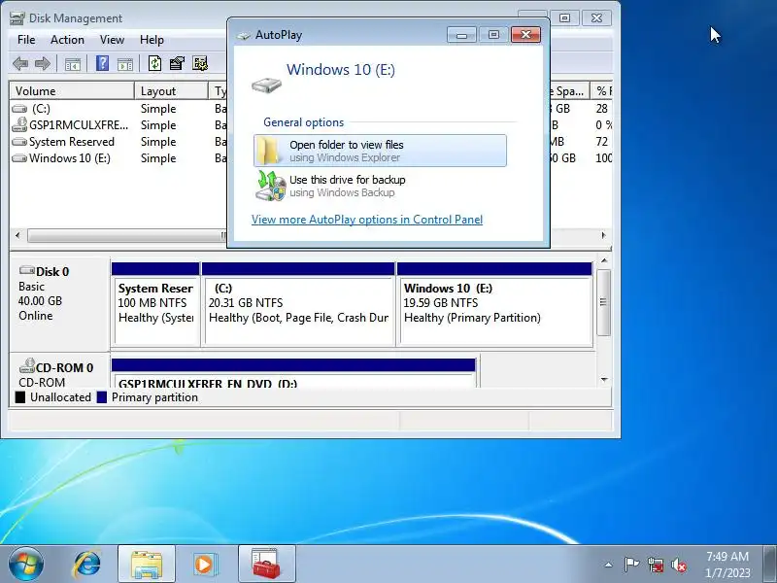Viewport: 777px width, 583px height.
Task: Click the volume list scroll left arrow
Action: 17,235
